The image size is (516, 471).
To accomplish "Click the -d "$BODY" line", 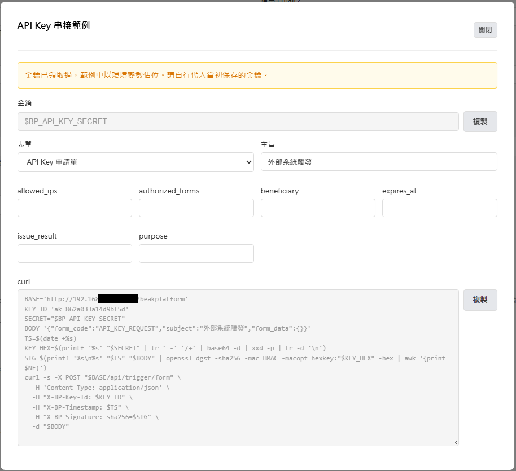I will click(x=51, y=426).
